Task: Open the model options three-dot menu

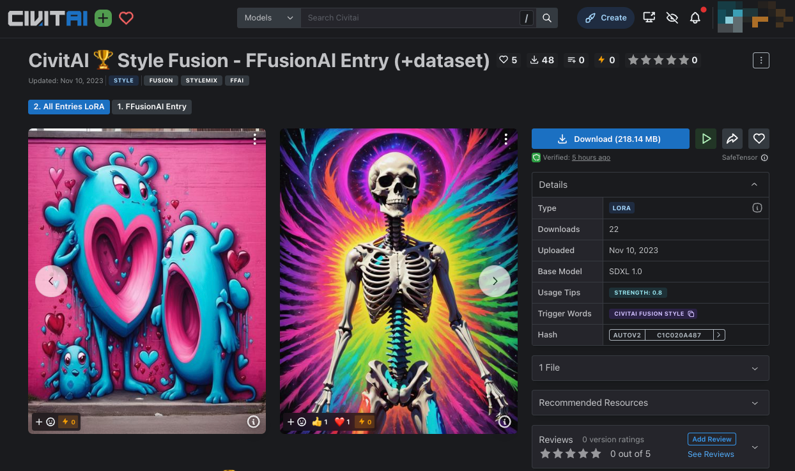Action: coord(760,61)
